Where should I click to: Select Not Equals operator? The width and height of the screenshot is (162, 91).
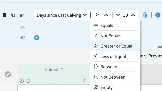pos(115,36)
